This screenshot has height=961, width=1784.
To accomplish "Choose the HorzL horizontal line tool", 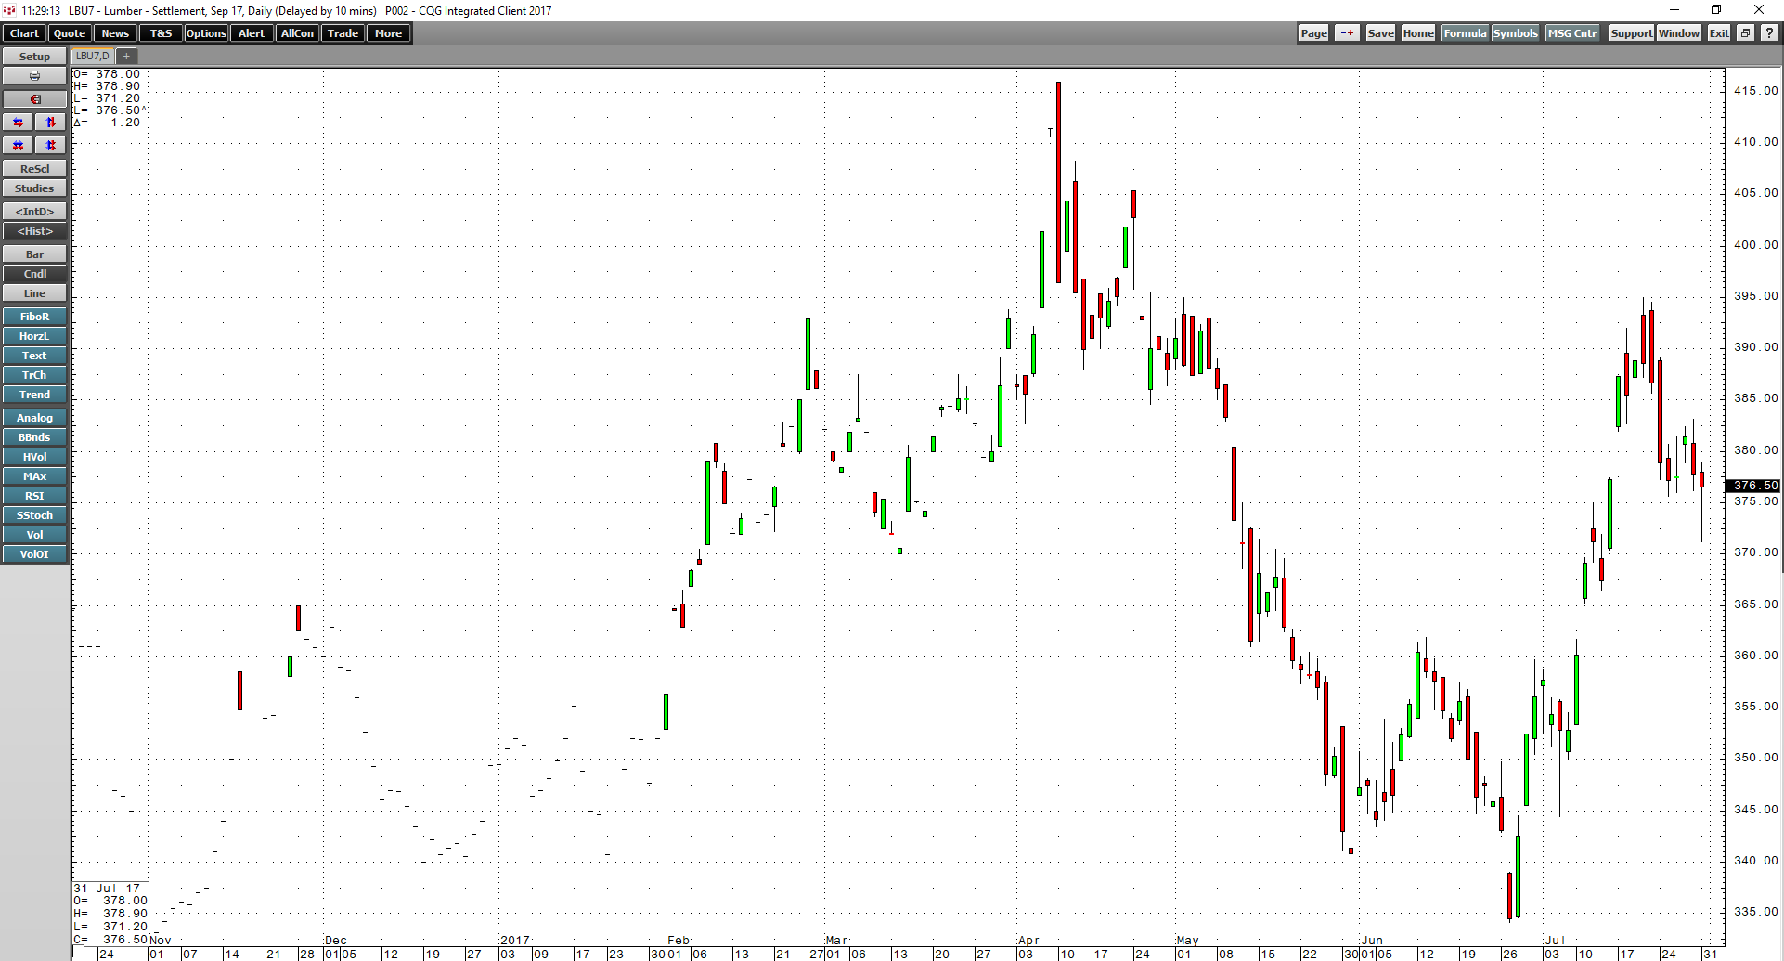I will [x=34, y=336].
